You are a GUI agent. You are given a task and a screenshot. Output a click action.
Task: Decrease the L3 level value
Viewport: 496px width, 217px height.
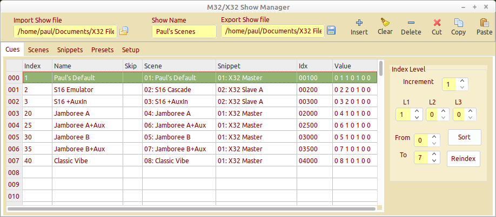(x=471, y=117)
